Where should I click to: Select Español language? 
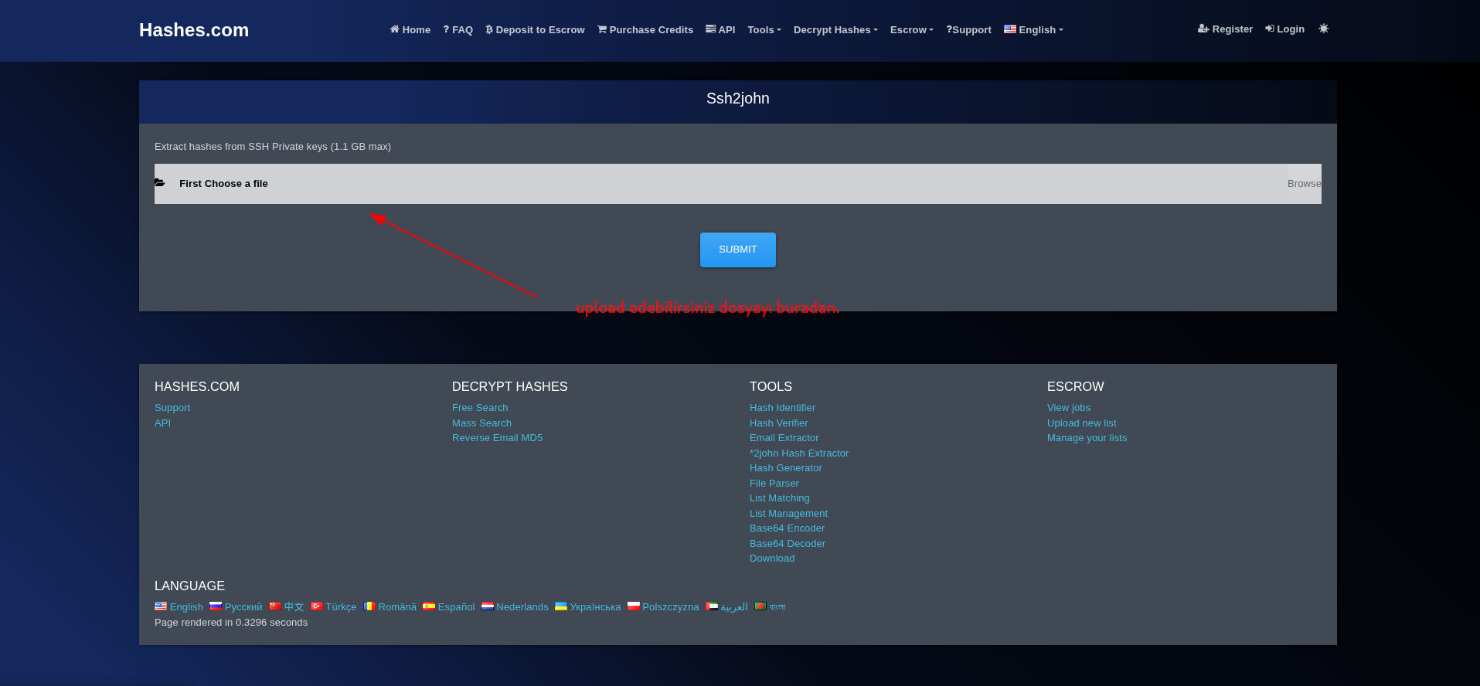[449, 607]
